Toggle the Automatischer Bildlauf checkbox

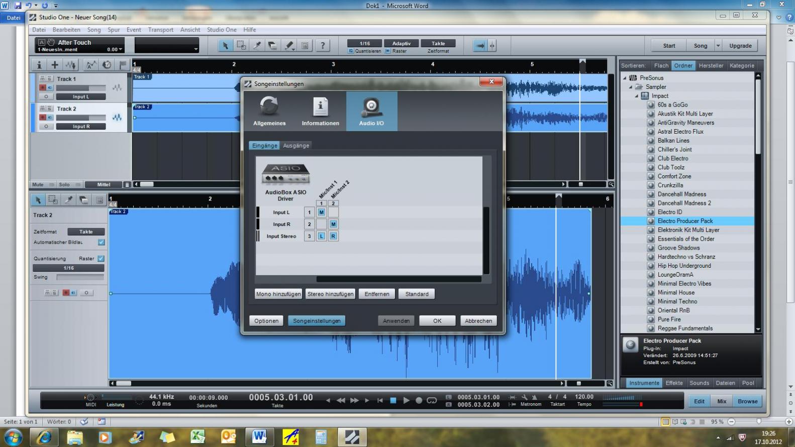tap(102, 242)
